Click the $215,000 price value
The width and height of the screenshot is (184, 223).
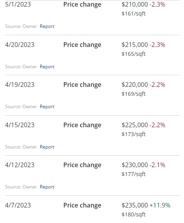135,45
